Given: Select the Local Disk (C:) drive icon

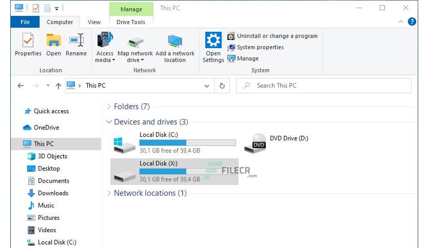Looking at the screenshot, I should point(124,145).
